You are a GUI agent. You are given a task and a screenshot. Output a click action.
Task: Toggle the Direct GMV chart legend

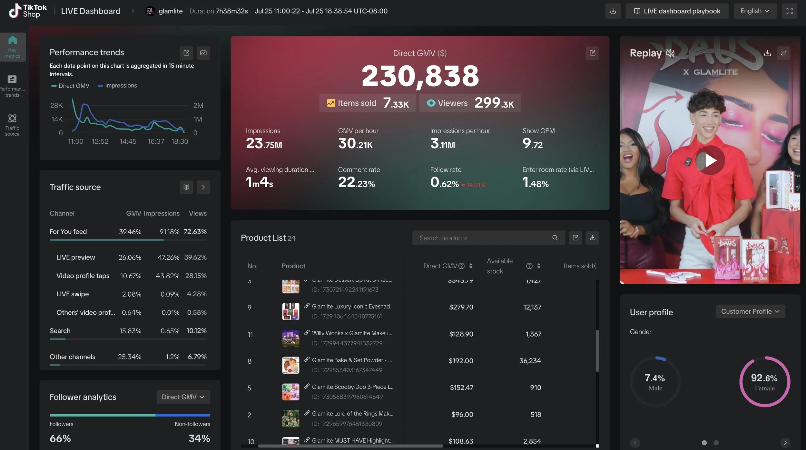70,86
